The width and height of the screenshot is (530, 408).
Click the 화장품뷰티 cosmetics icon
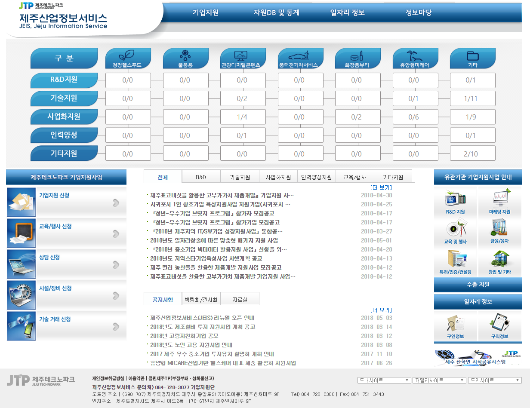(357, 56)
